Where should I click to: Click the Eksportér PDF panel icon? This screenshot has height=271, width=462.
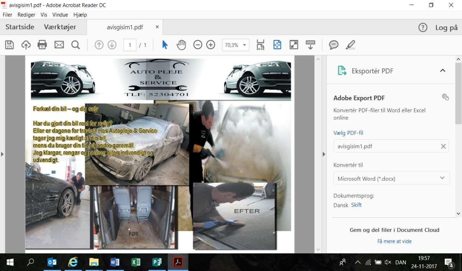341,71
